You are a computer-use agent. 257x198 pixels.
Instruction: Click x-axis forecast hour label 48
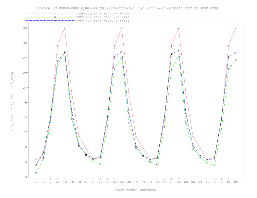click(x=150, y=182)
